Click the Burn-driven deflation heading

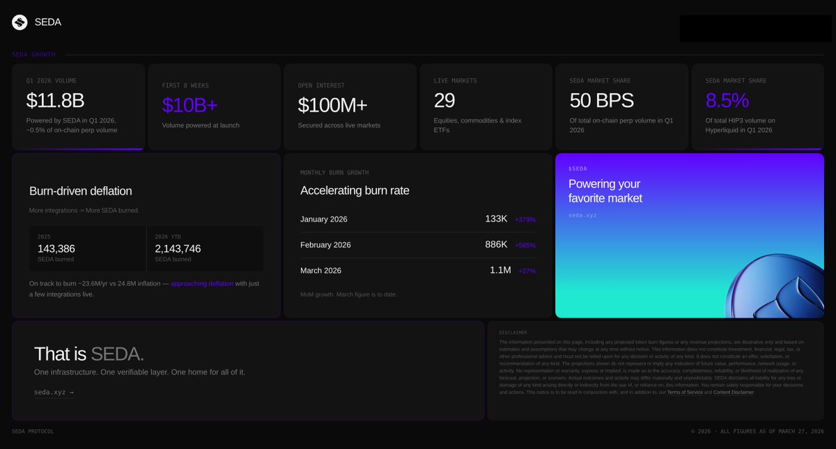point(80,191)
